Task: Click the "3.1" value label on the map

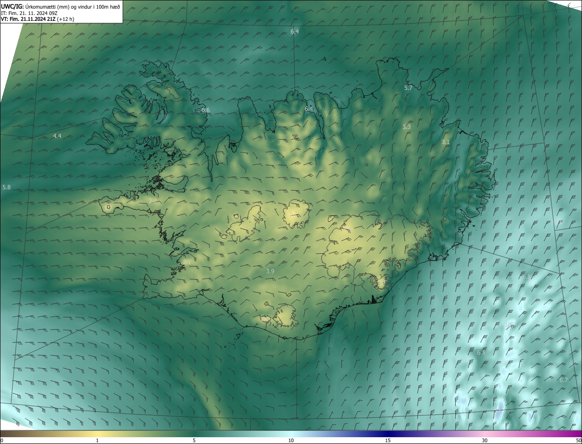Action: coord(446,142)
